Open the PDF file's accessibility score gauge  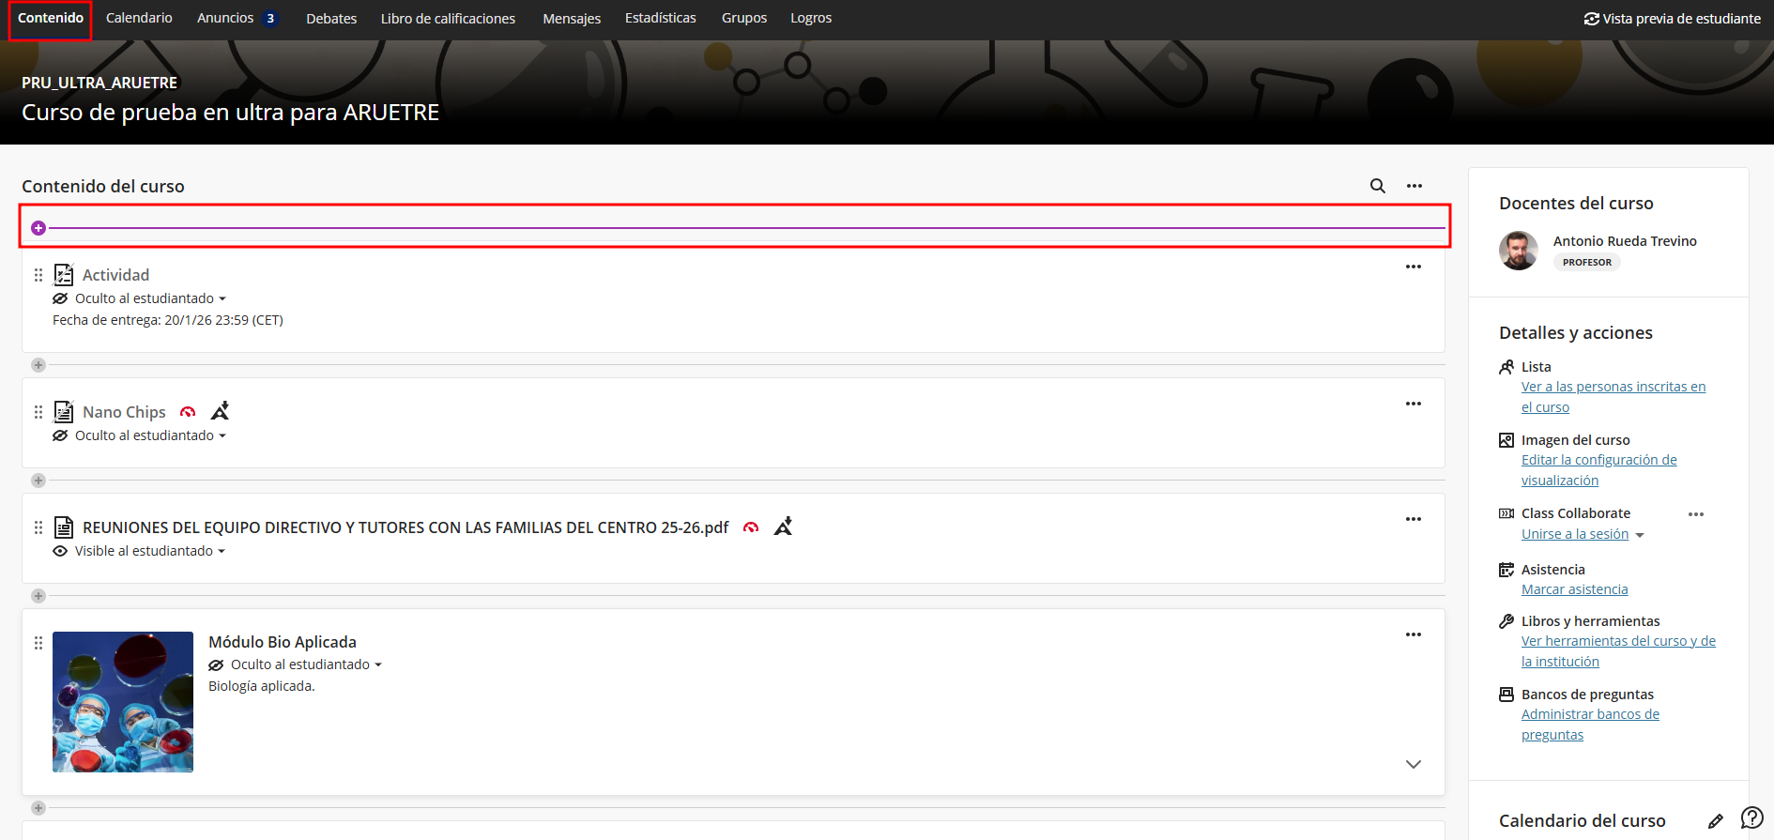pos(751,527)
